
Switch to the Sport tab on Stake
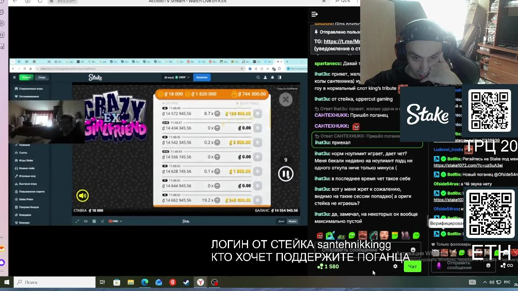[42, 77]
